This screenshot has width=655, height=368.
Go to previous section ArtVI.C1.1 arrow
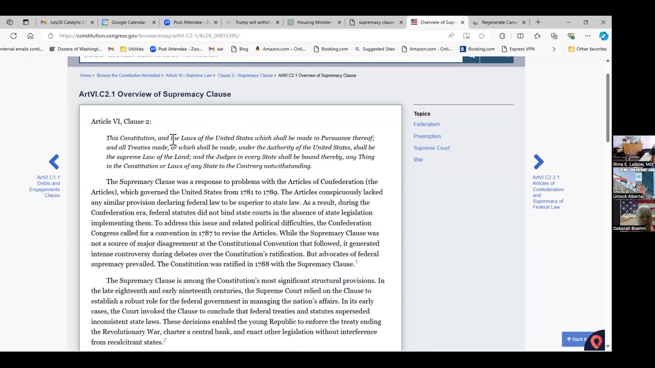(54, 162)
